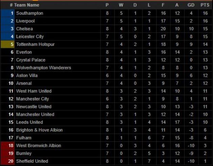The width and height of the screenshot is (213, 166).
Task: Click the Aston Villa team name
Action: point(27,75)
